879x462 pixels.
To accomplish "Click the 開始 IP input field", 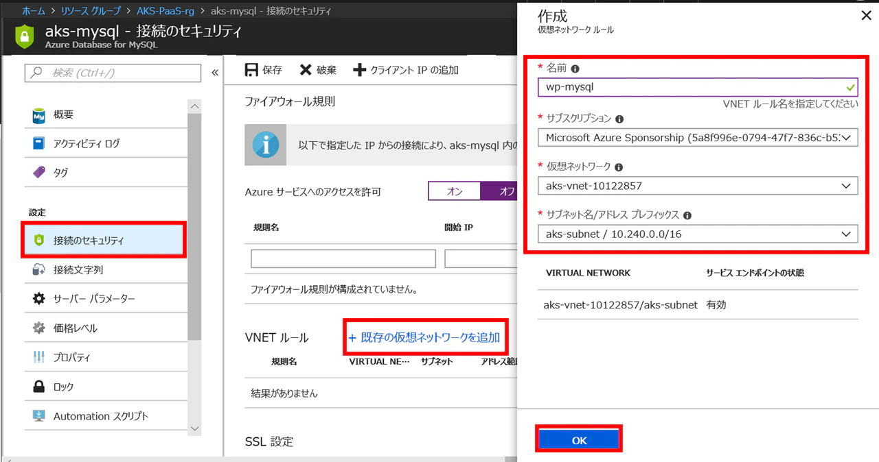I will click(x=481, y=258).
